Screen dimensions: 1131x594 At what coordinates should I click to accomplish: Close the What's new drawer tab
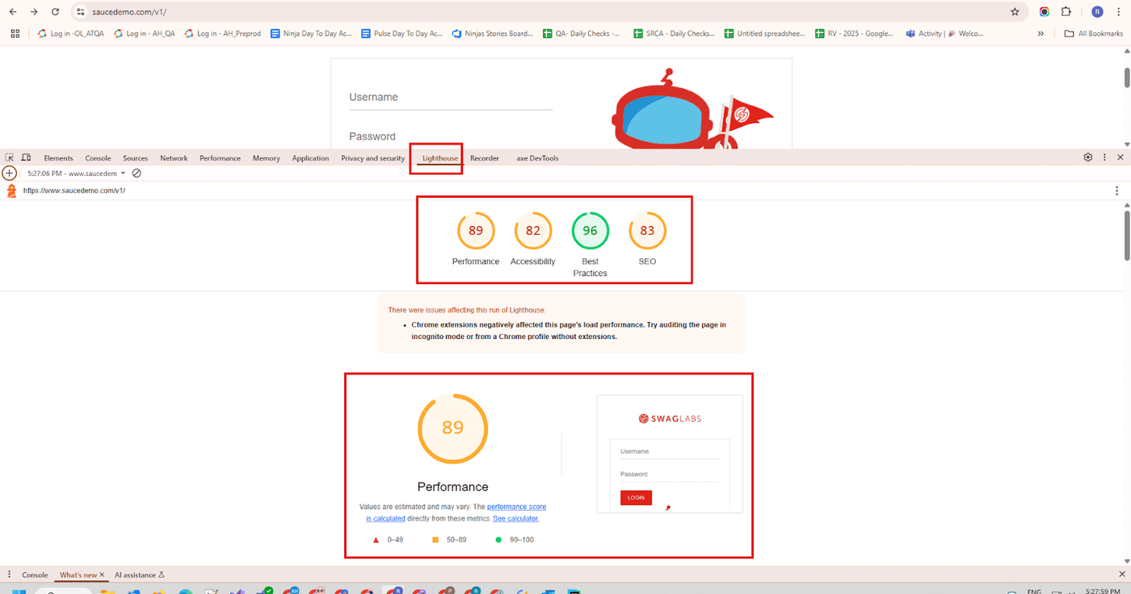(102, 575)
